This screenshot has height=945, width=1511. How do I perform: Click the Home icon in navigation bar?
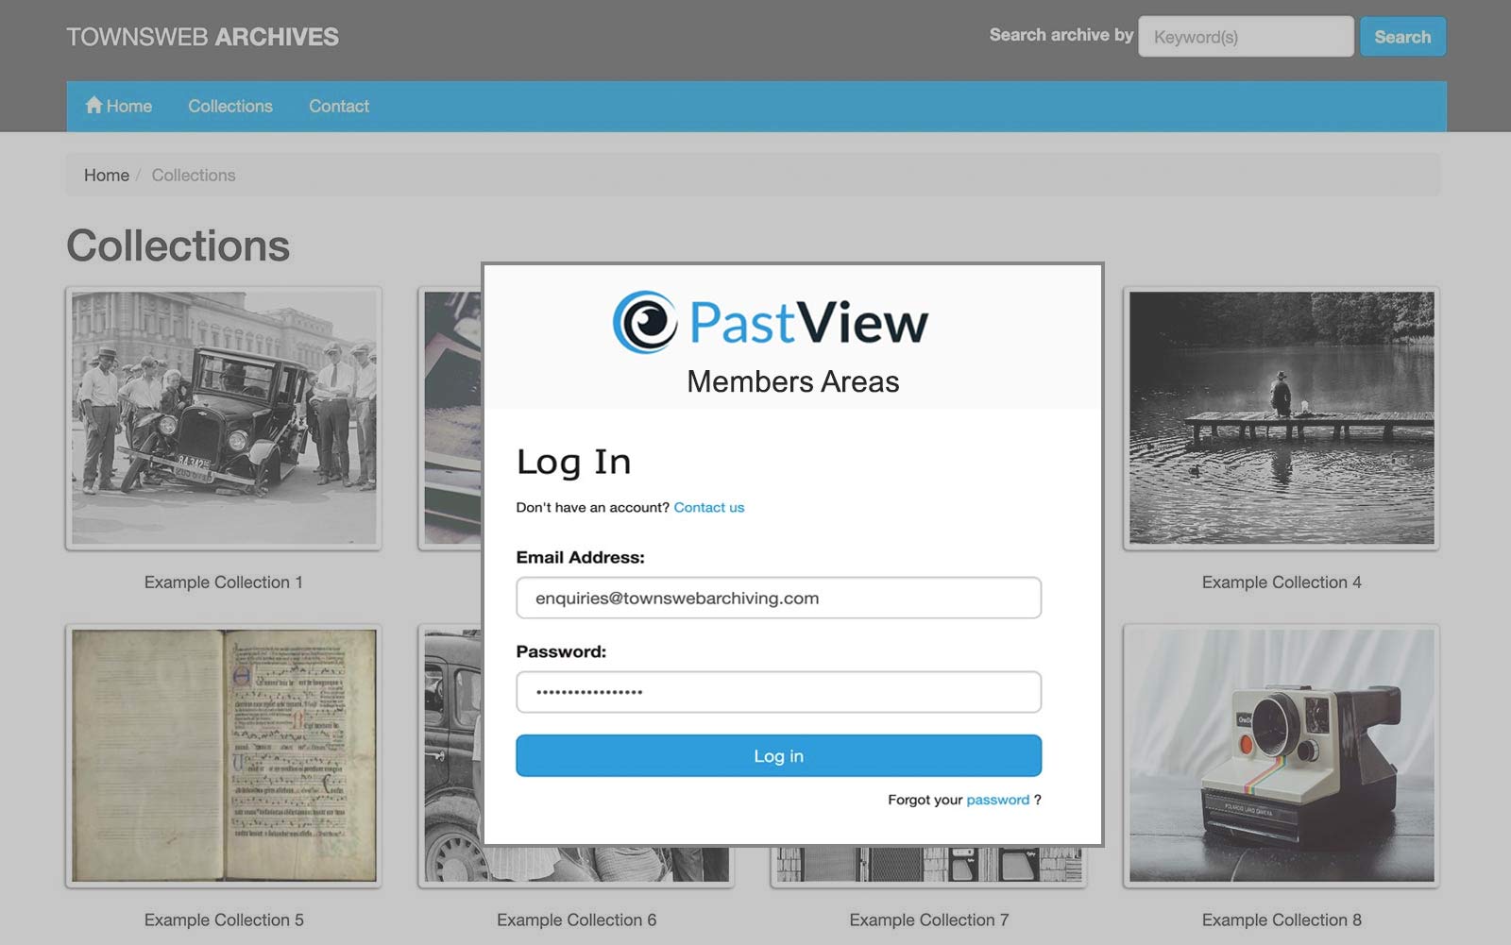point(93,105)
